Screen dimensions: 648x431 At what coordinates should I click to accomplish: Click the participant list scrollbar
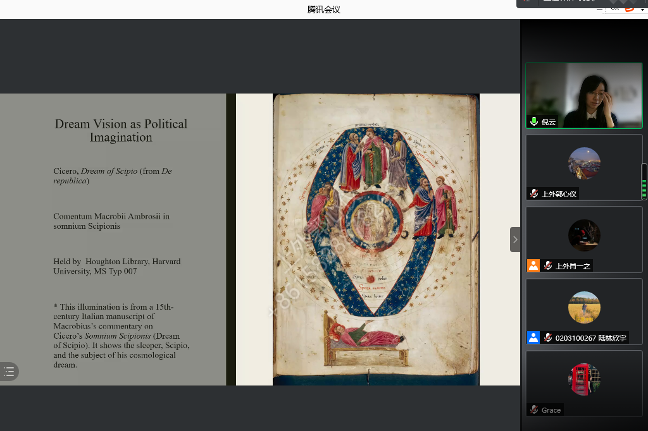click(644, 181)
